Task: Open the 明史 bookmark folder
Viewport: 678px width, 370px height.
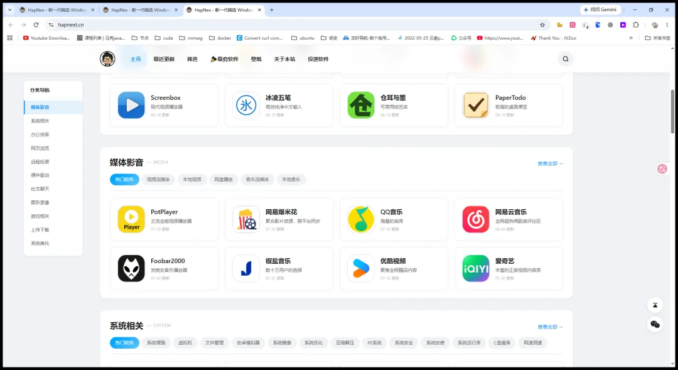Action: pos(329,38)
